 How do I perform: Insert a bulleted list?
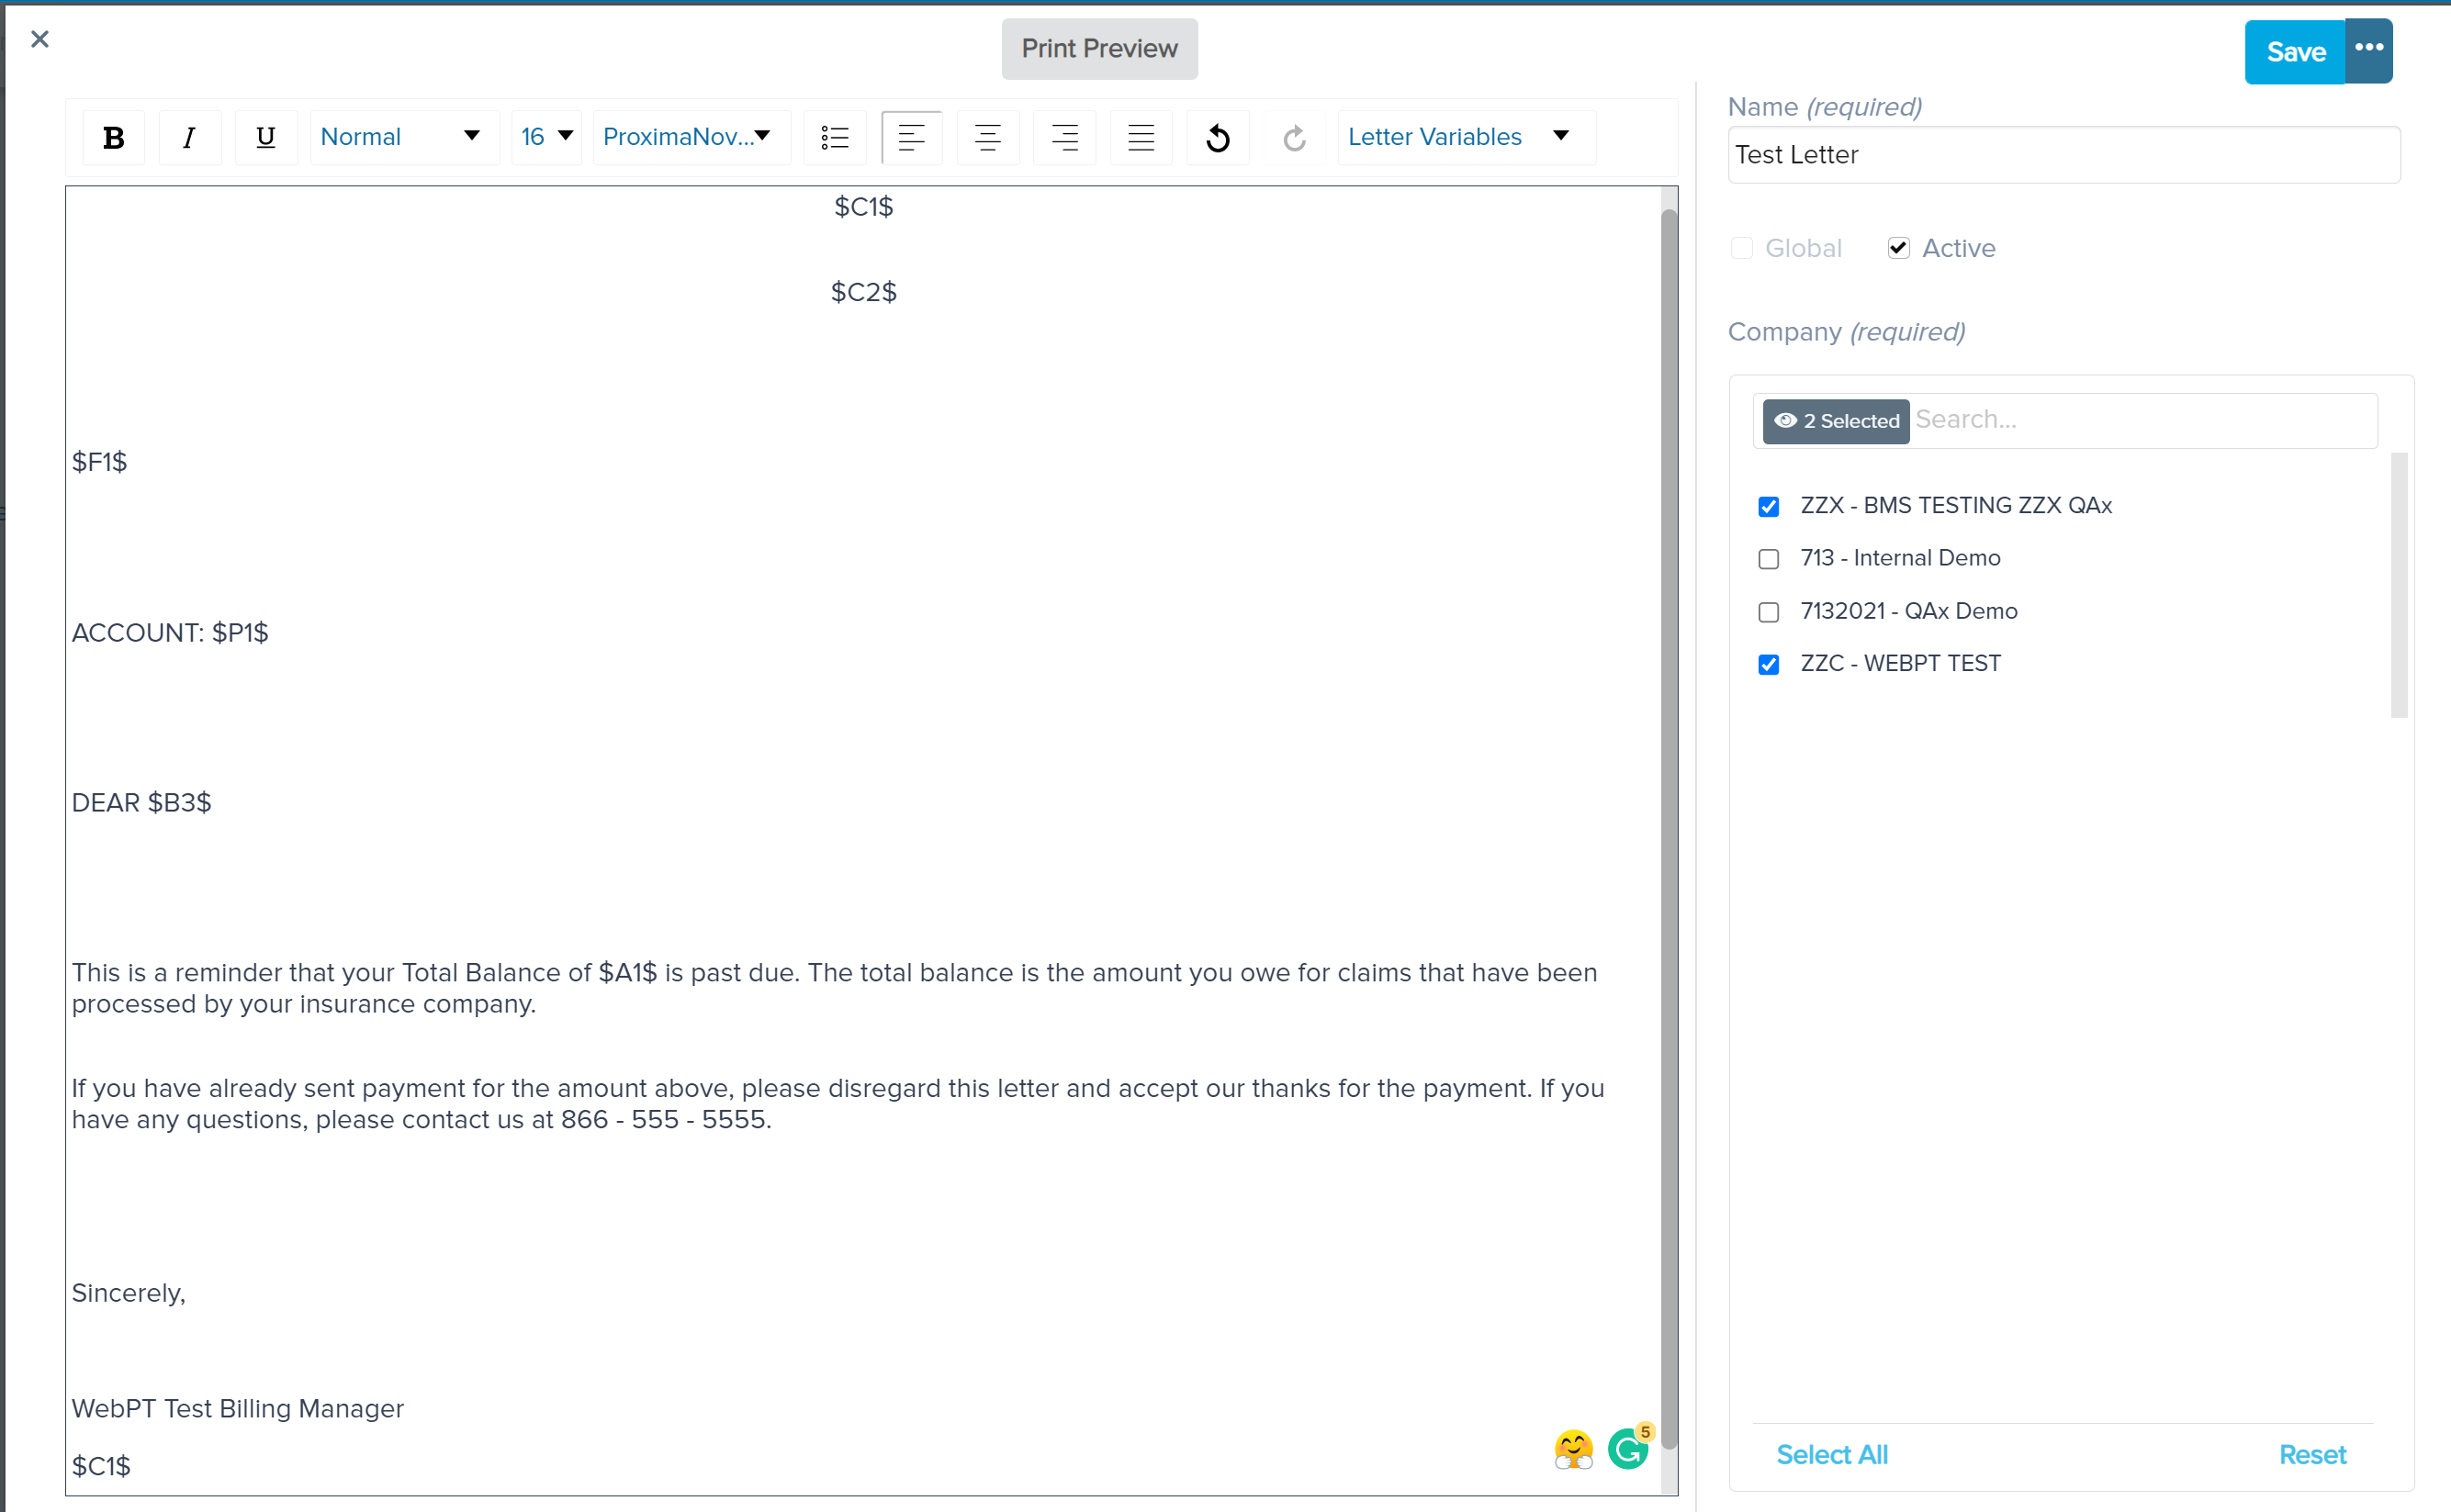(835, 137)
